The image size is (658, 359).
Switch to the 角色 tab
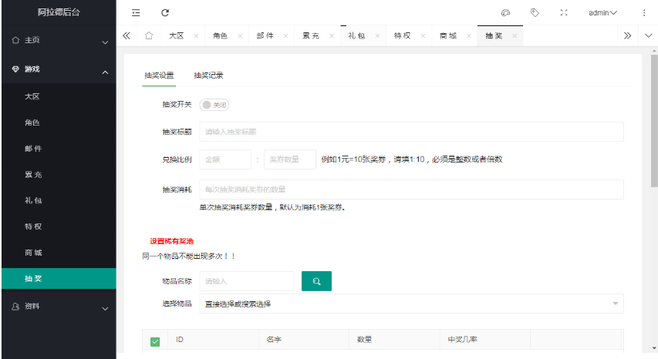coord(221,35)
